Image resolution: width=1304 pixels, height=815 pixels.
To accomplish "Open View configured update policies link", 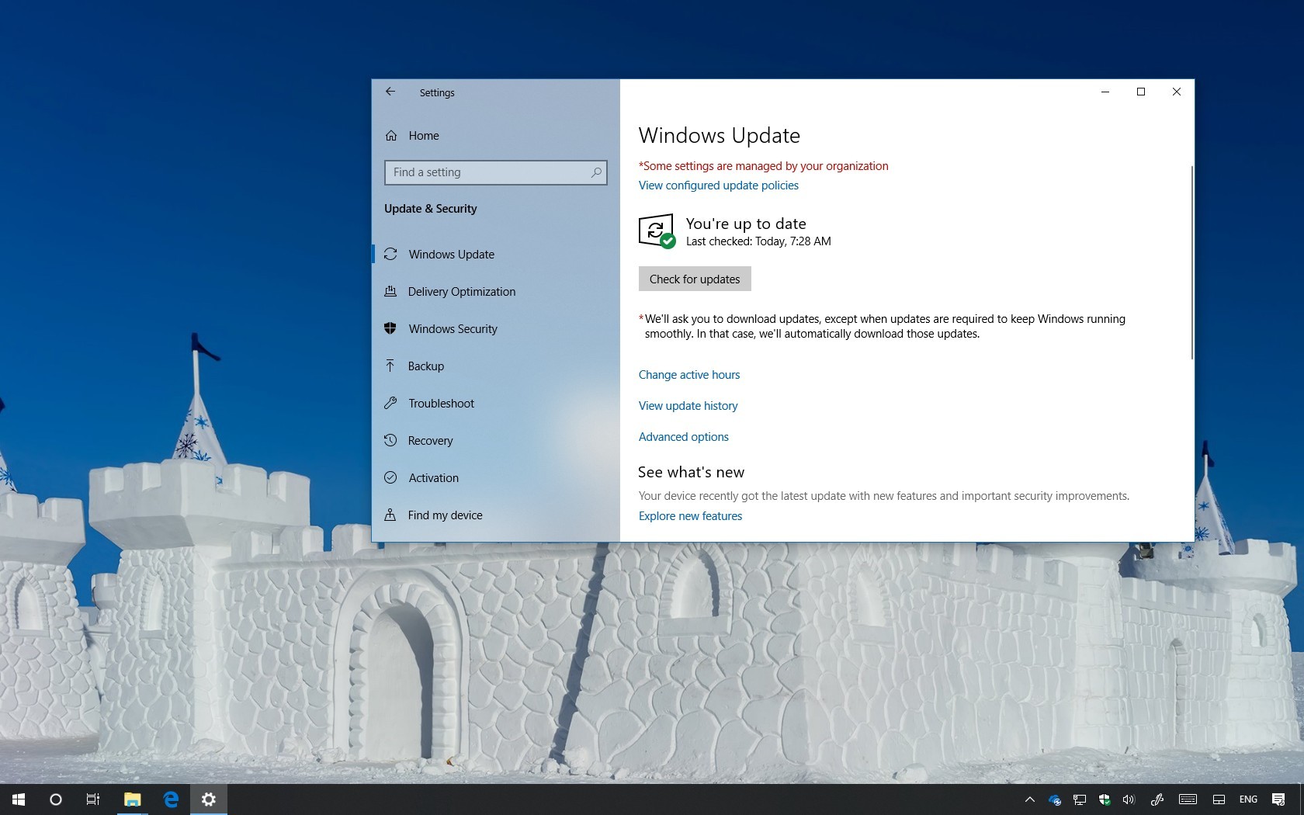I will 718,186.
